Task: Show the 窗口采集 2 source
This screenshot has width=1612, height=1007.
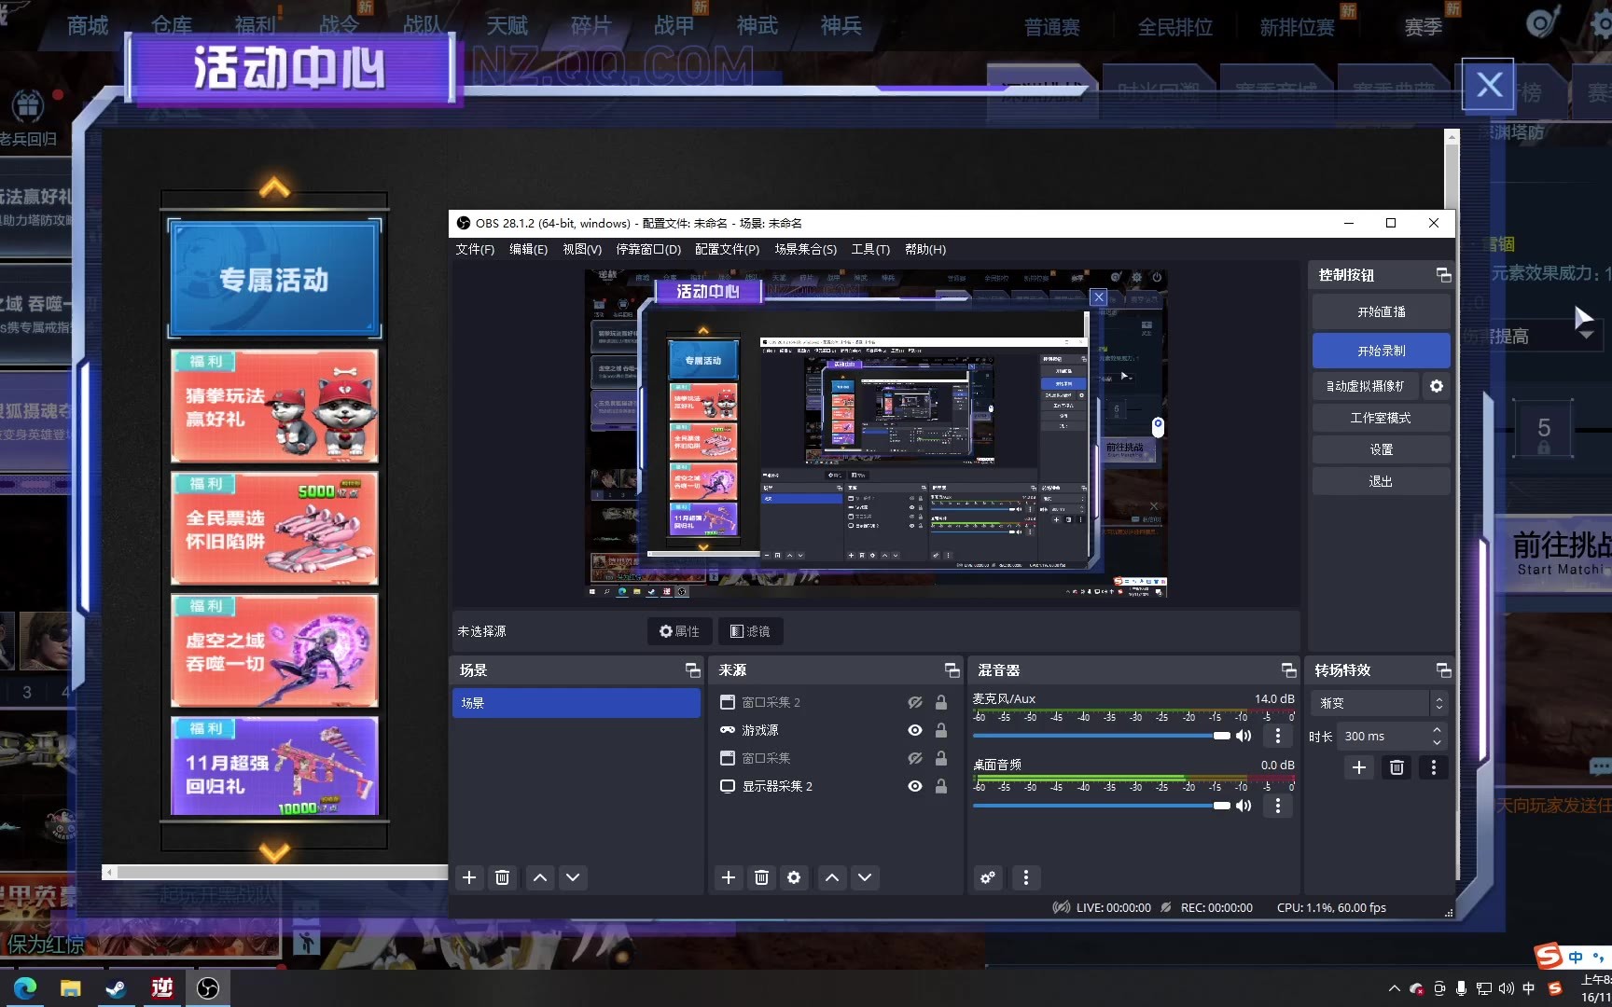Action: point(915,702)
